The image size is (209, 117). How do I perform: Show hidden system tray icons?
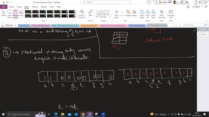[169, 114]
